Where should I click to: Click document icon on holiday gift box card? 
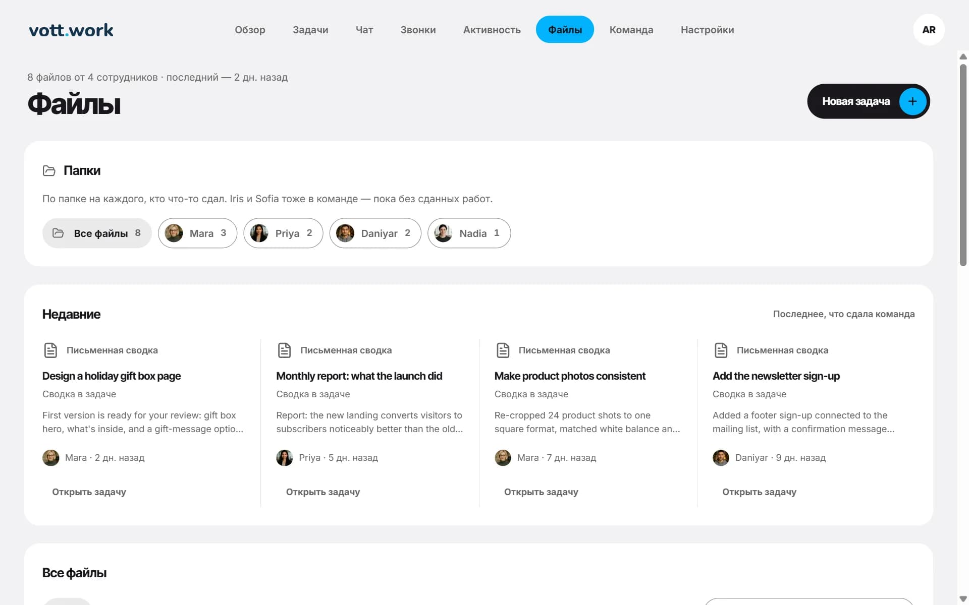pyautogui.click(x=50, y=350)
